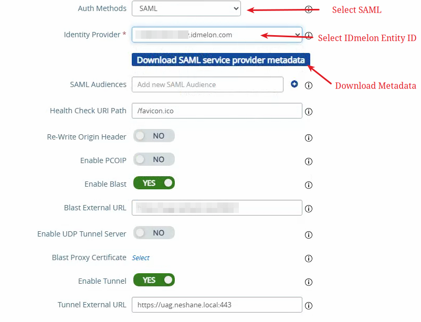Click Select link for Blast Proxy Certificate
This screenshot has height=322, width=421.
coord(141,258)
